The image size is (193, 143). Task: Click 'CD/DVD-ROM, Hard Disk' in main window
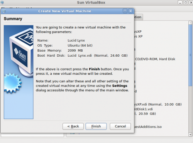pos(155,59)
